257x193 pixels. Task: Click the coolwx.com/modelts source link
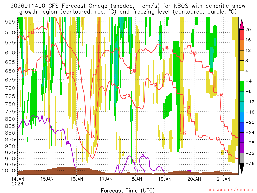[x=231, y=190]
